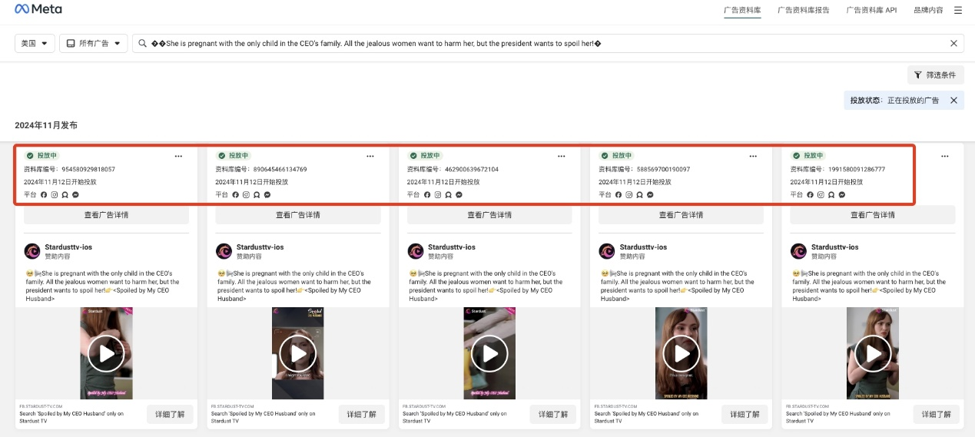Click into the ad search text field

[x=548, y=44]
